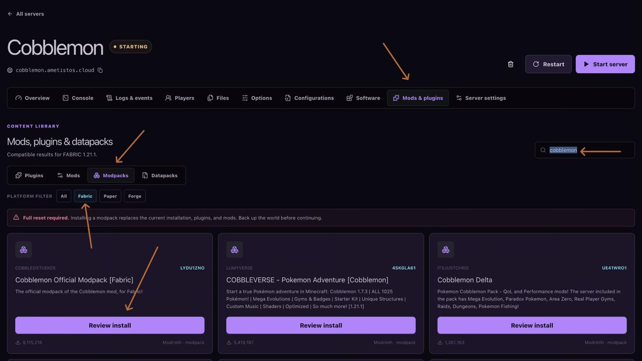642x361 pixels.
Task: Click the LYDU1ZNO project ID
Action: [x=193, y=268]
